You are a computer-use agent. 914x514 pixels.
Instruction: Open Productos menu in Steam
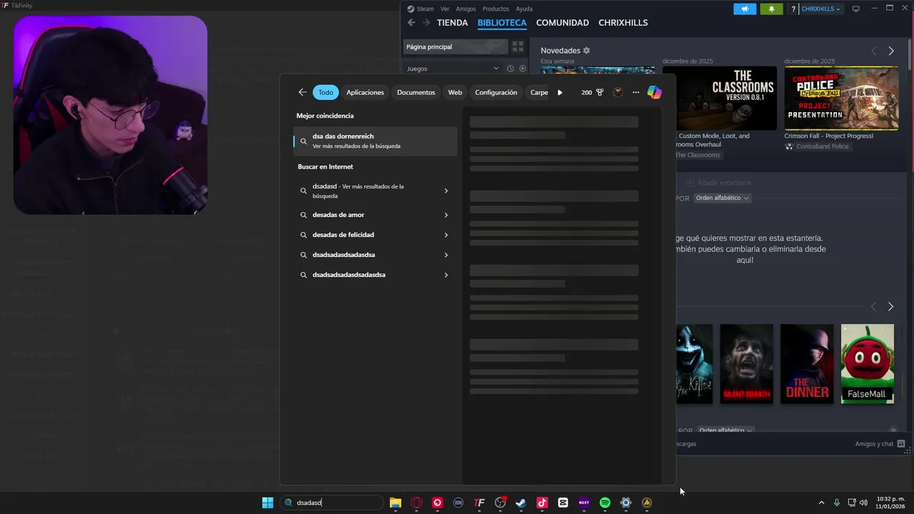click(496, 9)
